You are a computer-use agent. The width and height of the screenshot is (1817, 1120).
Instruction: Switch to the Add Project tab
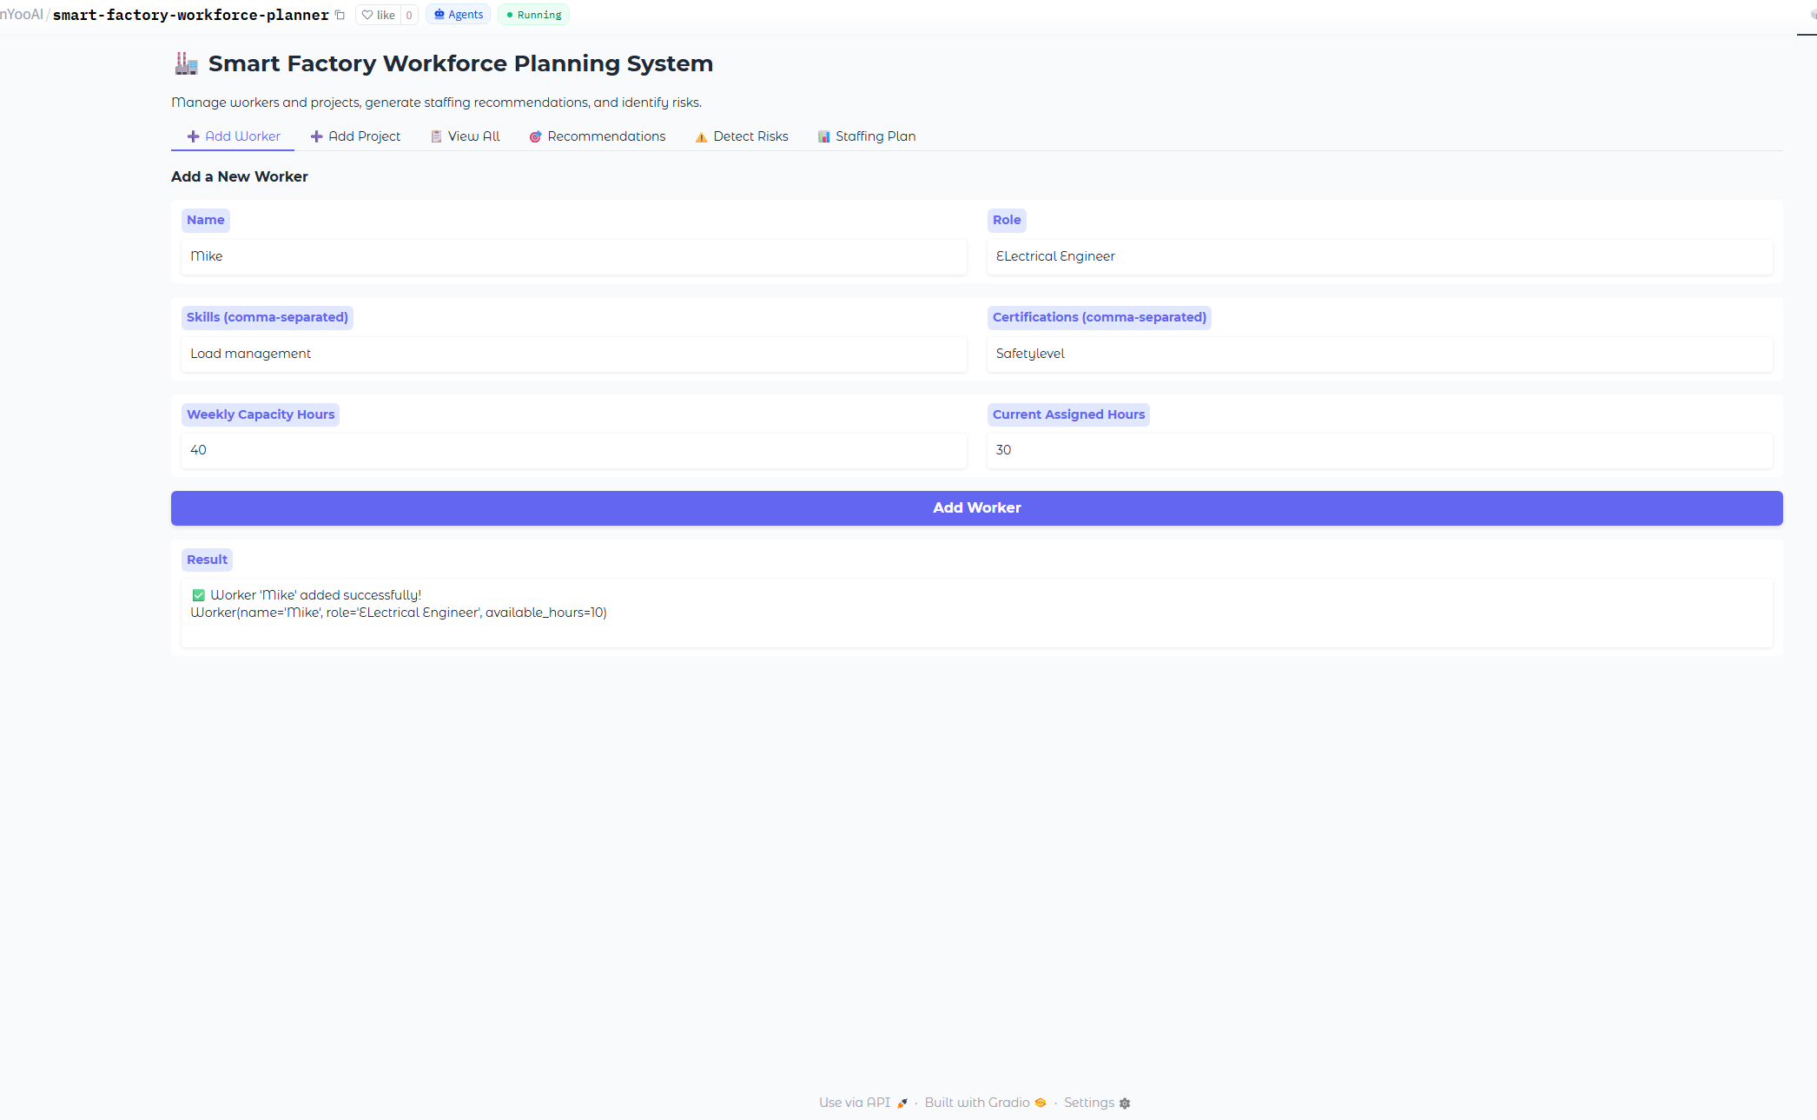[x=355, y=136]
